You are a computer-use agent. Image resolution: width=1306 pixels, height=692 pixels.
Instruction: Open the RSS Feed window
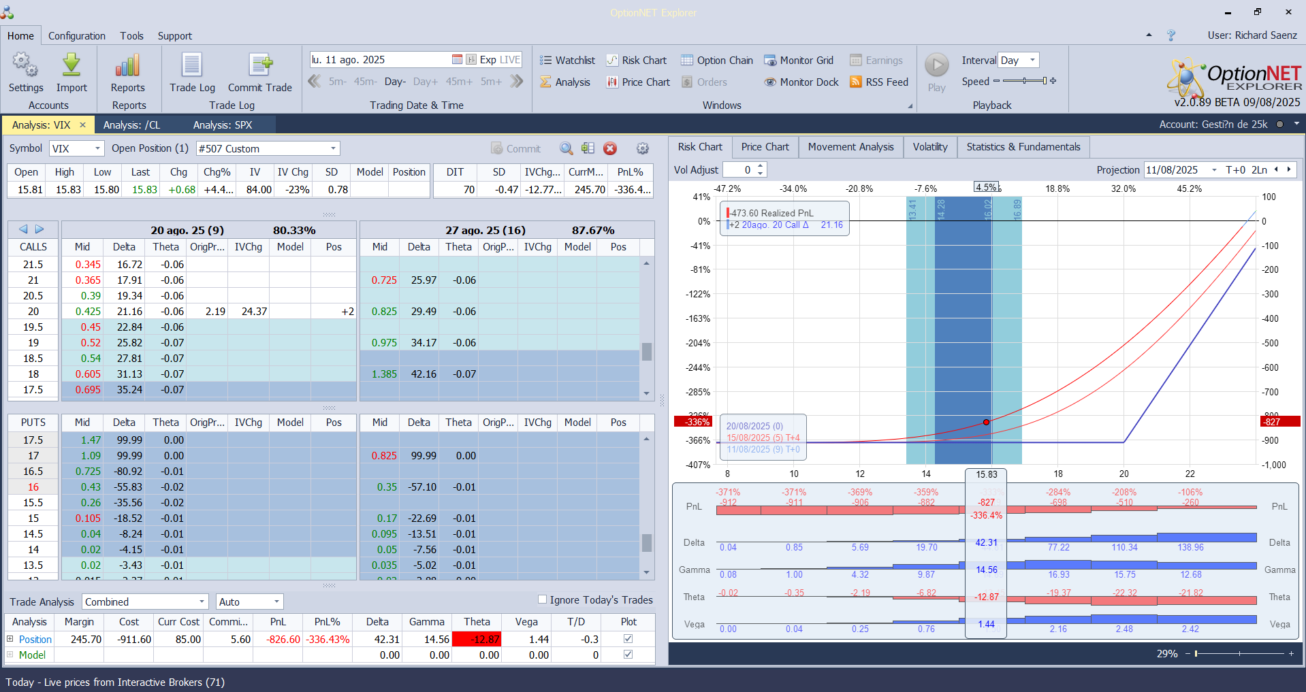coord(879,82)
